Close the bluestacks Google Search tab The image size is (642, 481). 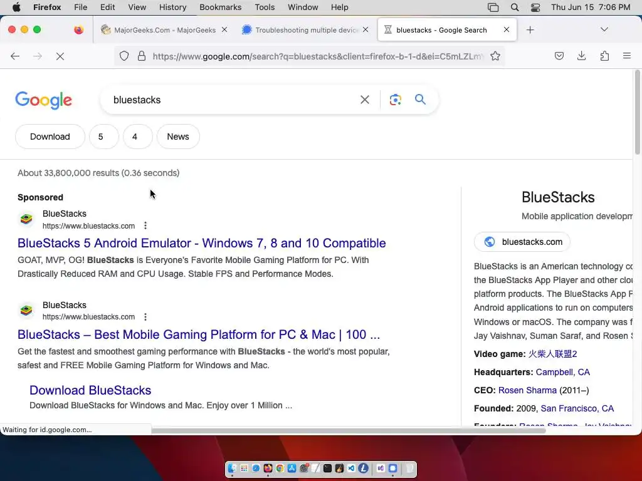point(507,29)
